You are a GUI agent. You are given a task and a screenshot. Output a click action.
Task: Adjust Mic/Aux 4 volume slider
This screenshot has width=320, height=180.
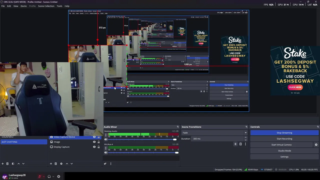tap(143, 153)
